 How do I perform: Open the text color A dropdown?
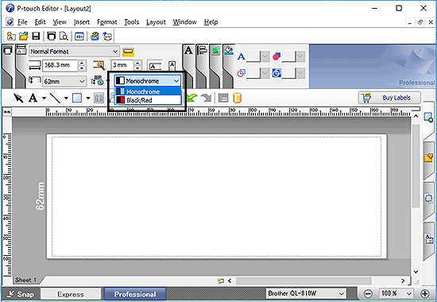265,56
